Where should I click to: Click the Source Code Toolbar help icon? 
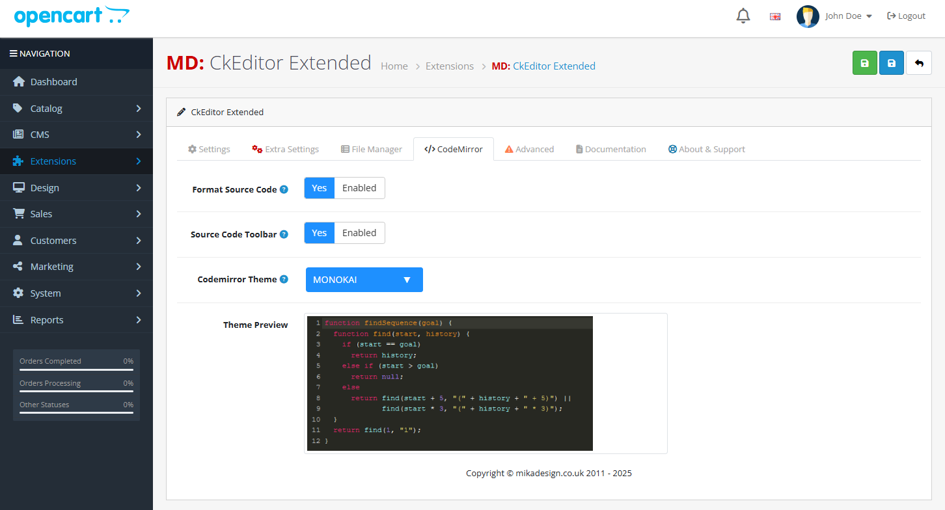click(284, 234)
